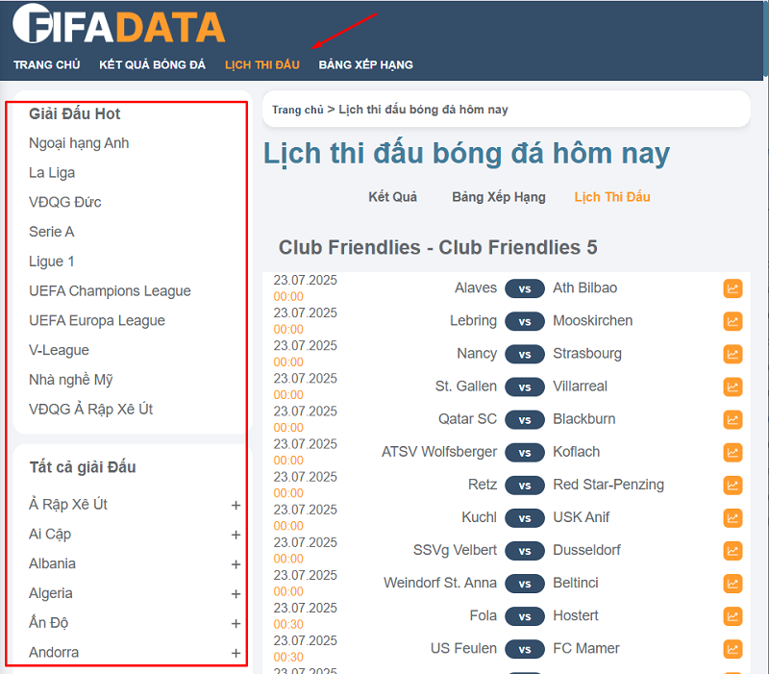Click Andorra country row label
Screen dimensions: 769x674
[54, 653]
